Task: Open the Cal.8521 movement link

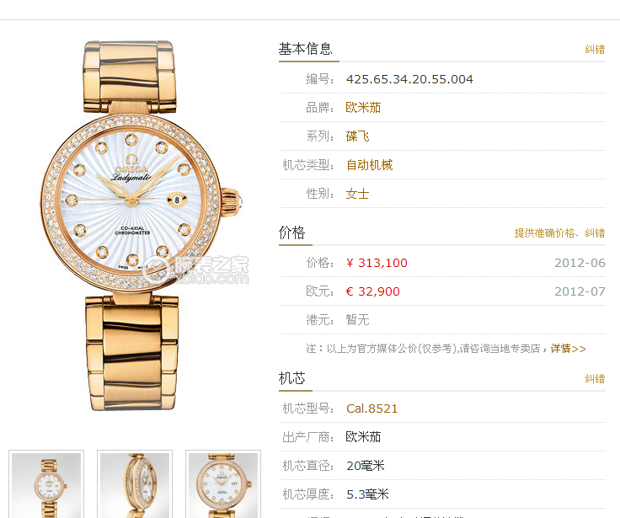Action: tap(371, 409)
